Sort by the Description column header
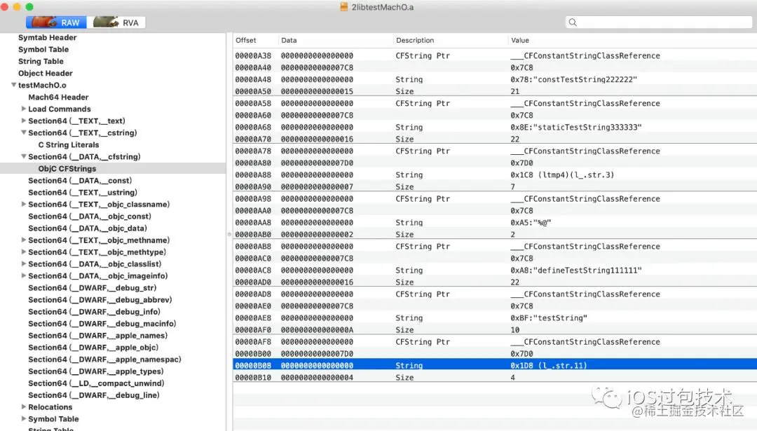 (415, 40)
